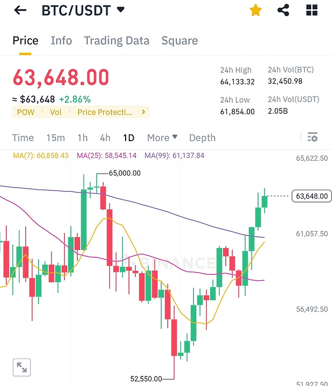Switch to the Info tab

[61, 40]
